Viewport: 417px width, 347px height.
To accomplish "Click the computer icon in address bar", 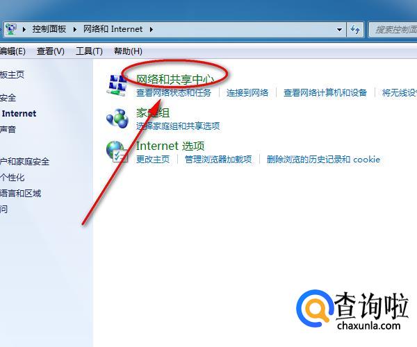I will pyautogui.click(x=11, y=29).
